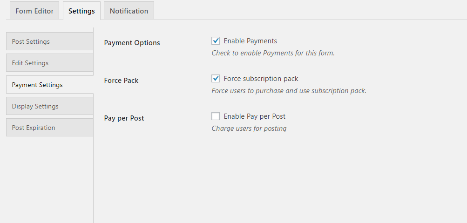Click the 'Force users to purchase' description
This screenshot has height=223, width=467.
click(x=289, y=91)
